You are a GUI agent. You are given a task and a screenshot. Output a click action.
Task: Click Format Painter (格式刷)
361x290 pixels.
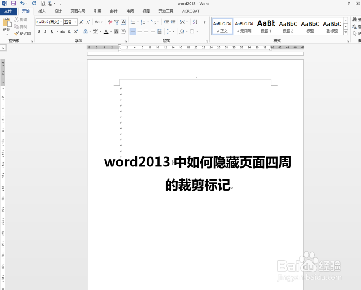(x=22, y=34)
